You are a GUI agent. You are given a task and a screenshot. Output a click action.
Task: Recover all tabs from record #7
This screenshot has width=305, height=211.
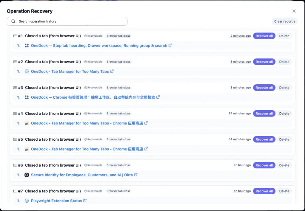tap(264, 191)
